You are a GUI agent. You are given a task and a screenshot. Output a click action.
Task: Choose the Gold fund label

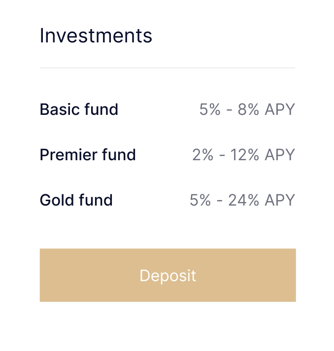click(x=76, y=200)
